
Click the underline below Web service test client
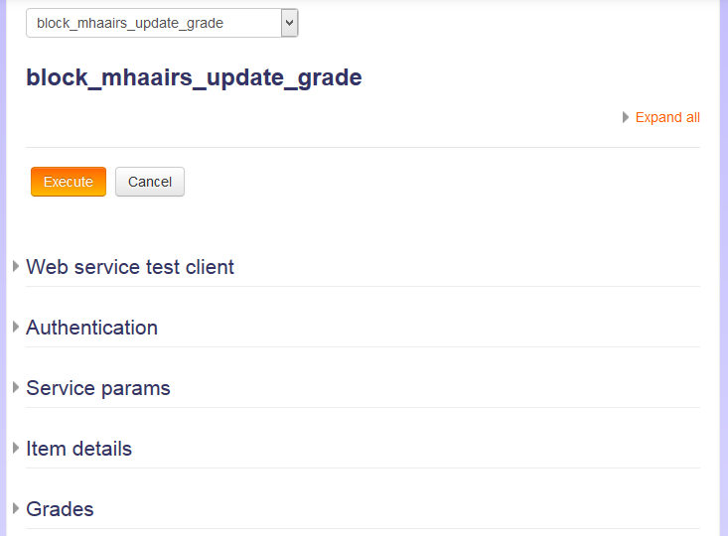363,286
